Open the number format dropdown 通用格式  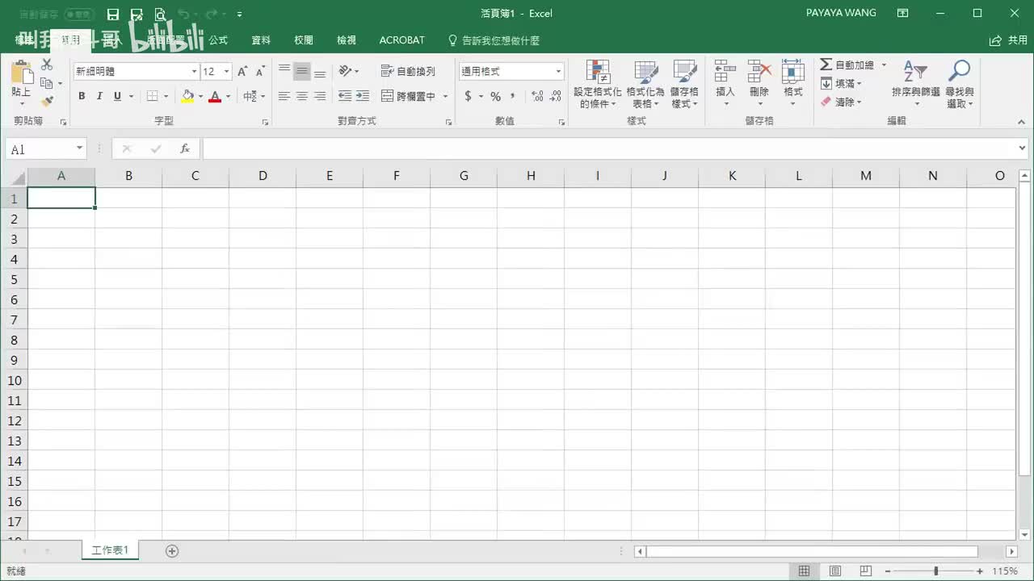(x=558, y=72)
